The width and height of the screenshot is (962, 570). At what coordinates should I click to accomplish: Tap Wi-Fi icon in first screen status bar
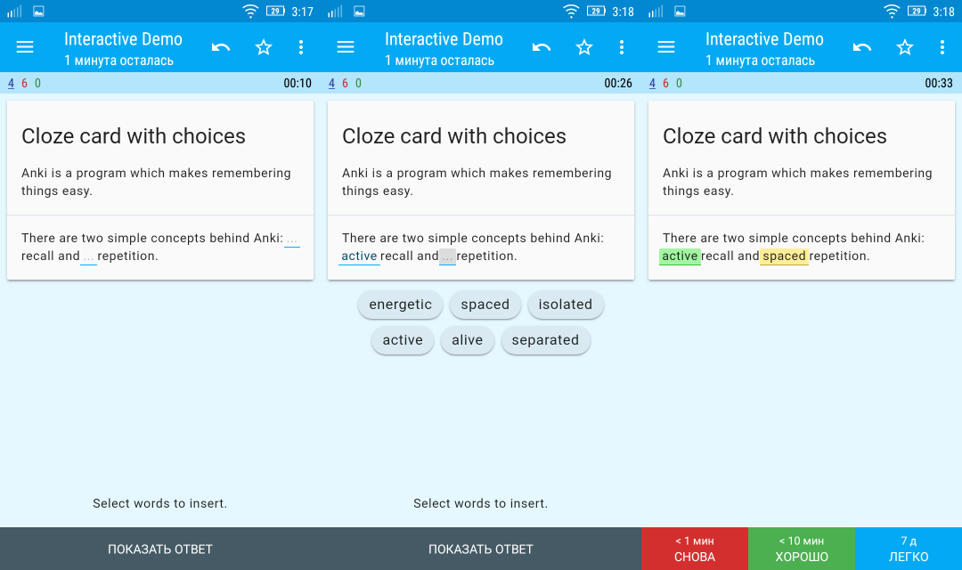[x=250, y=11]
